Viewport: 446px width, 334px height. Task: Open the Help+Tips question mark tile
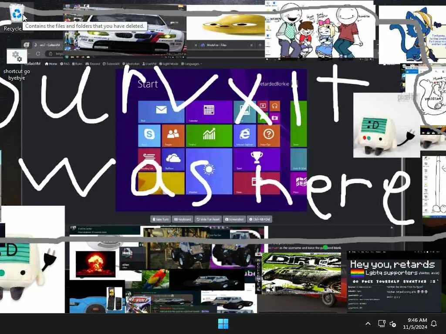(268, 136)
